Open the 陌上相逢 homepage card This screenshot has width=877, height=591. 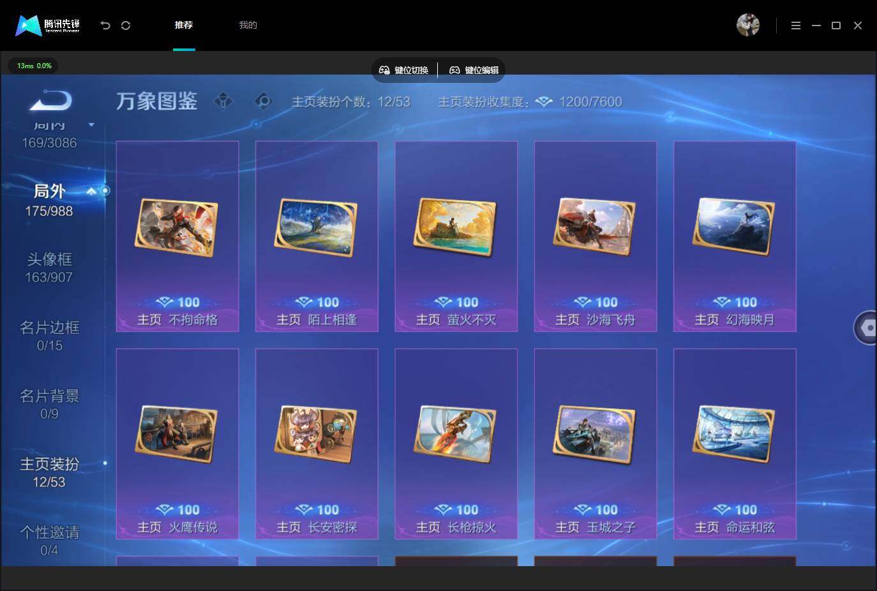point(317,237)
